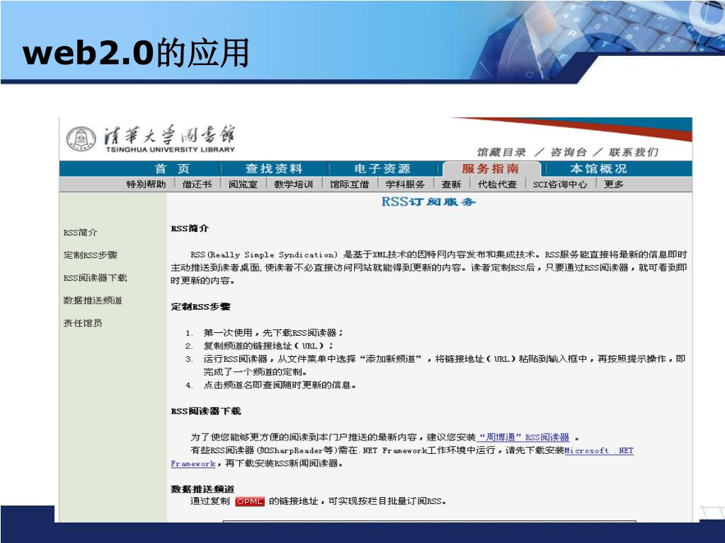Click the 联系我们 header link
This screenshot has width=725, height=543.
click(634, 152)
